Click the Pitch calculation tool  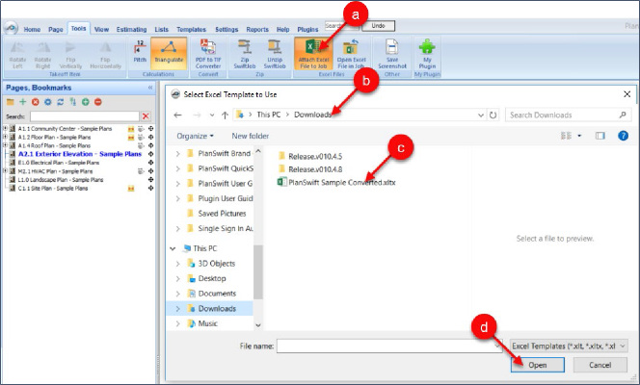140,53
